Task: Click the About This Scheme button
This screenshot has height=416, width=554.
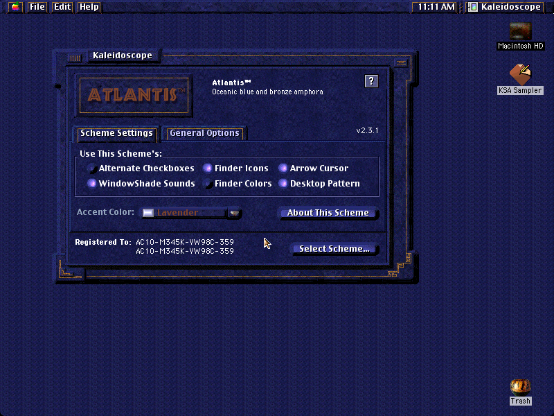Action: [328, 213]
